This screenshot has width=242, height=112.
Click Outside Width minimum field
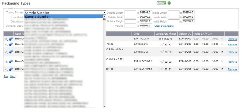pos(130,17)
